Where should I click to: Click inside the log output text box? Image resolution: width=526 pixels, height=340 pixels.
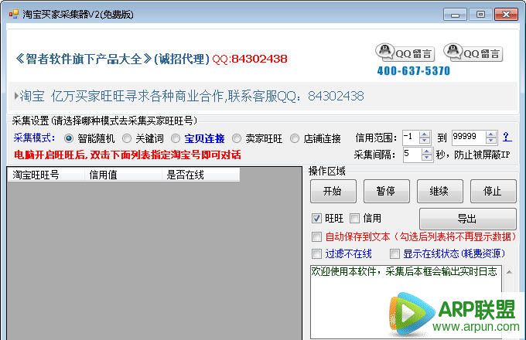(406, 301)
